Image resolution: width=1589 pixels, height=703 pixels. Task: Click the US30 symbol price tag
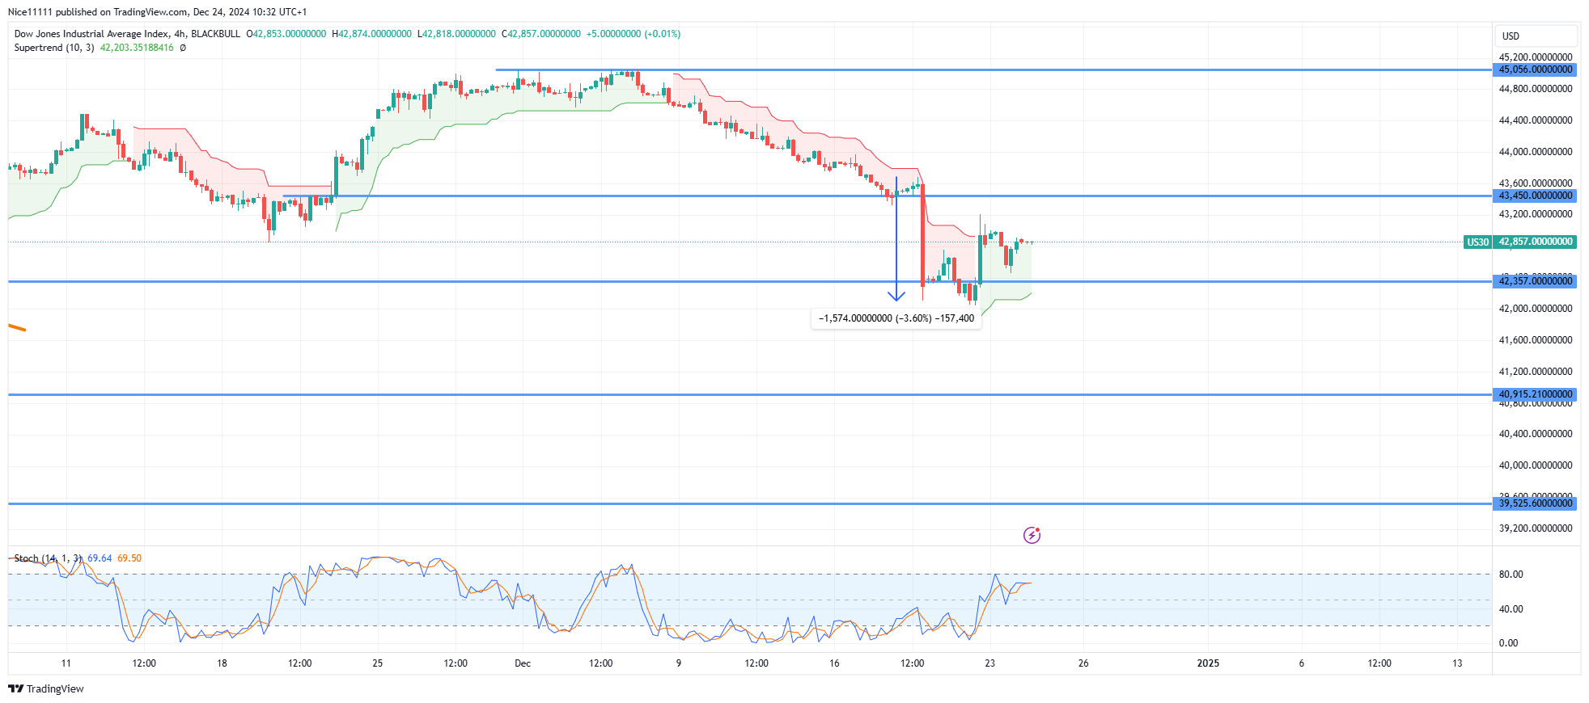tap(1477, 242)
